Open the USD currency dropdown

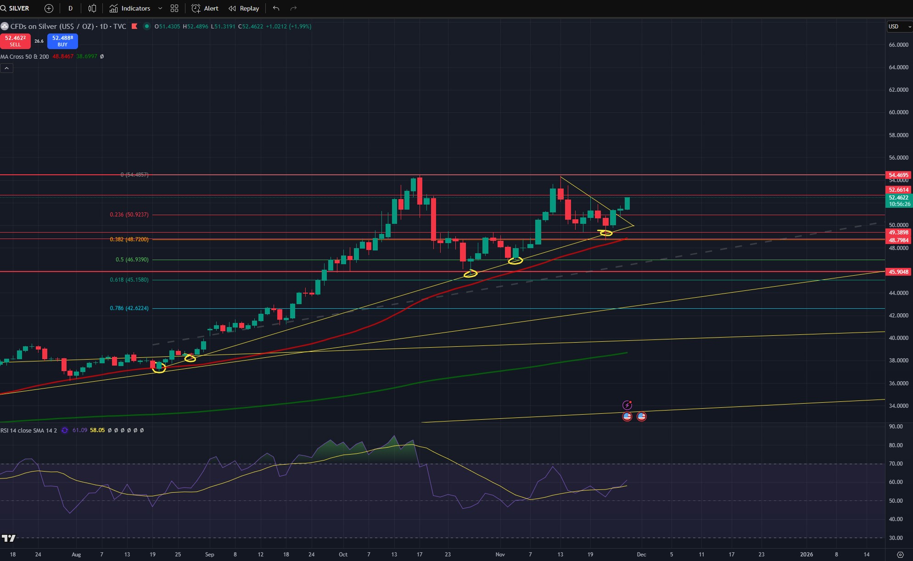click(899, 27)
